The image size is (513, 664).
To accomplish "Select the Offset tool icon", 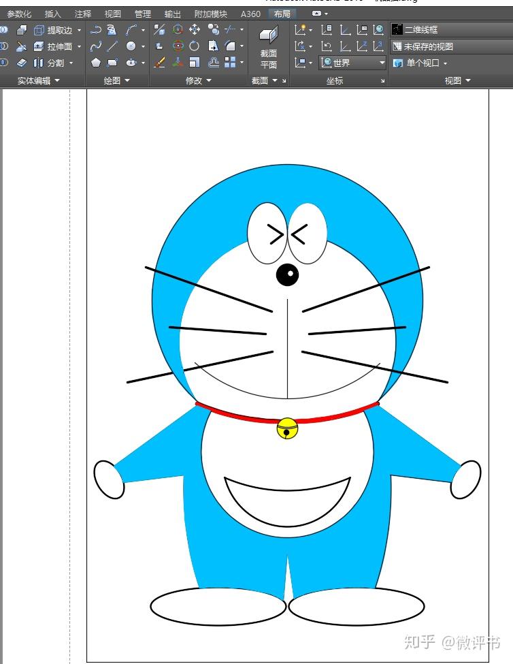I will tap(214, 63).
